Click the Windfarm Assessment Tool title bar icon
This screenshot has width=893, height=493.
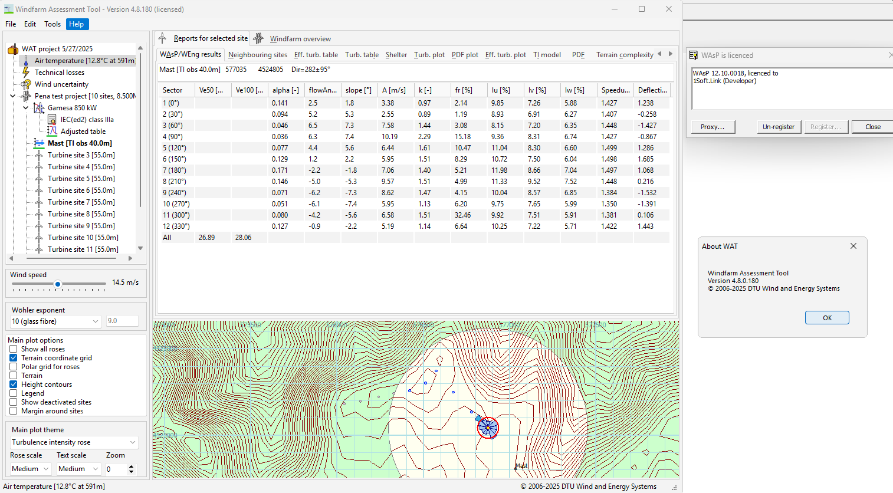pyautogui.click(x=8, y=9)
